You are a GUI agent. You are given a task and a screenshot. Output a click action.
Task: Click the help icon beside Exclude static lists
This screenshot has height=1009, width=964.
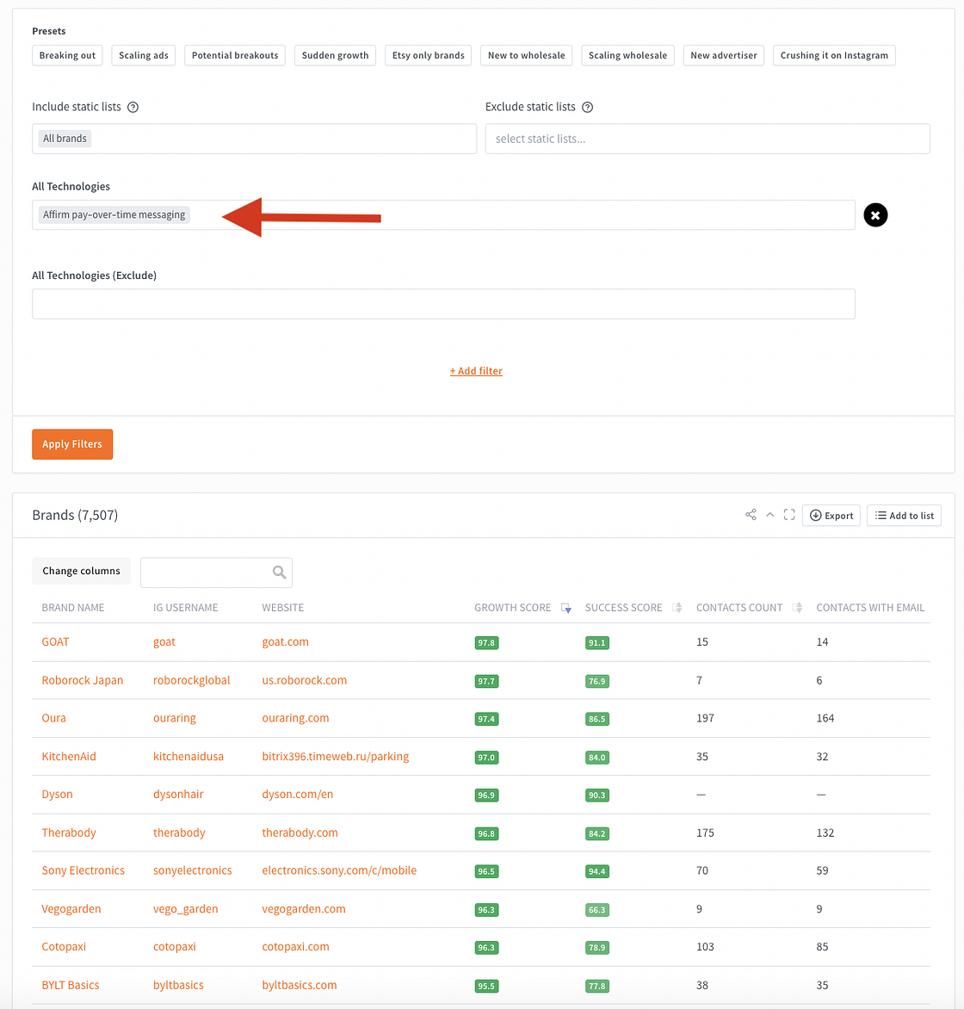point(587,108)
